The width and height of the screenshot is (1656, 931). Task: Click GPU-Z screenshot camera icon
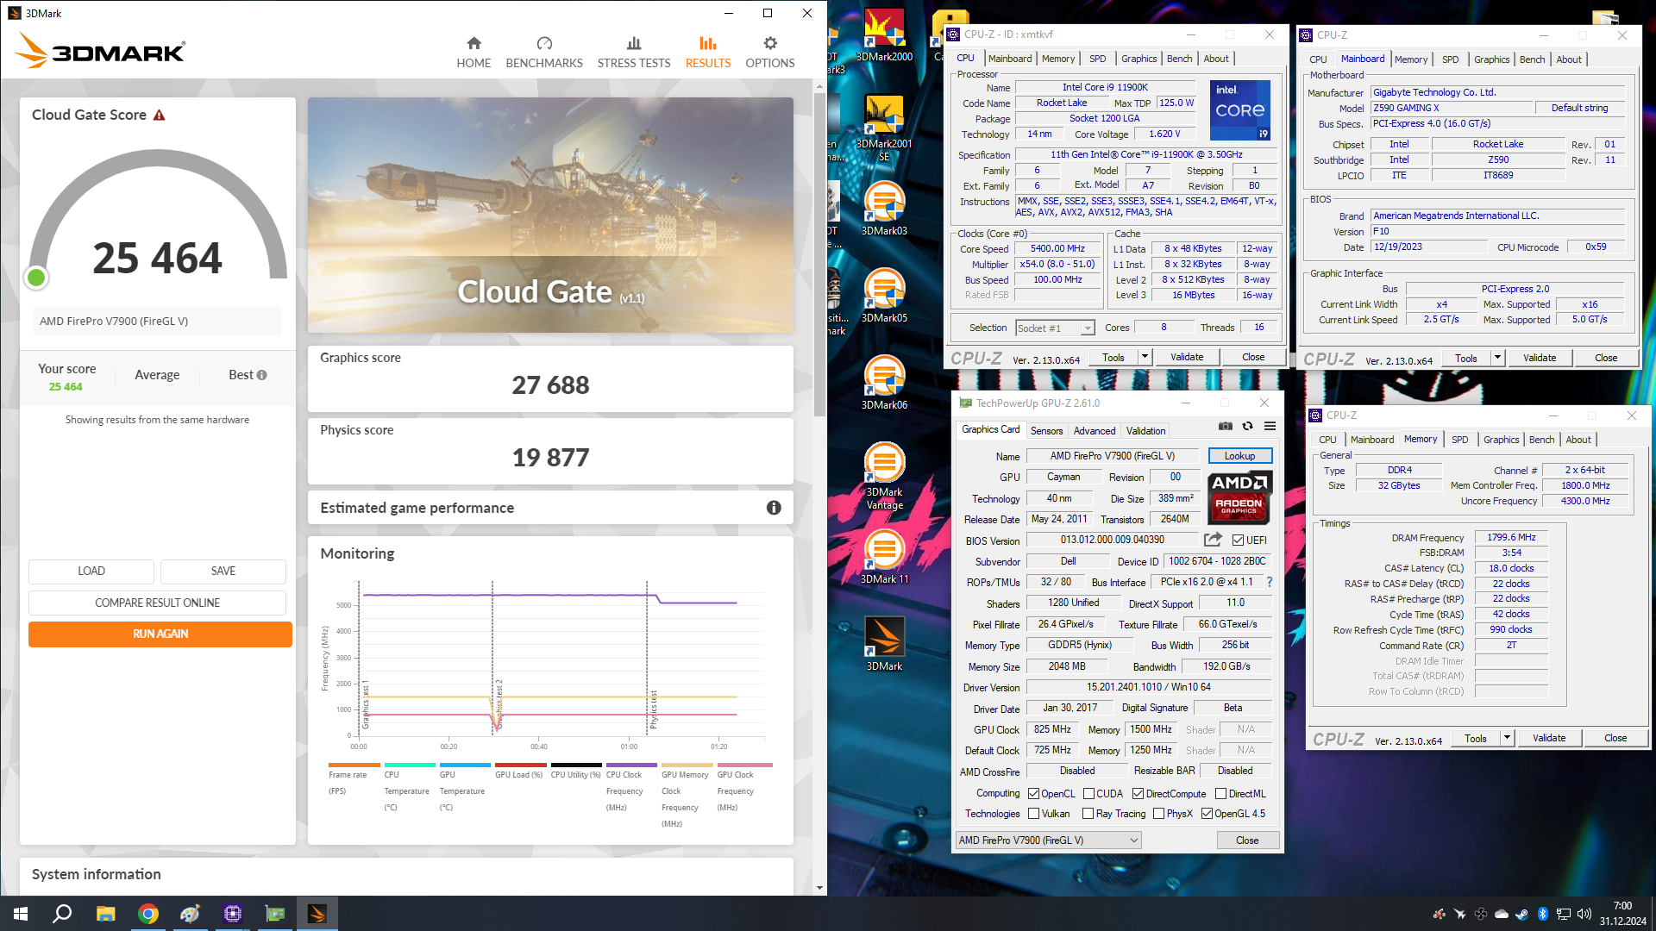pos(1225,426)
